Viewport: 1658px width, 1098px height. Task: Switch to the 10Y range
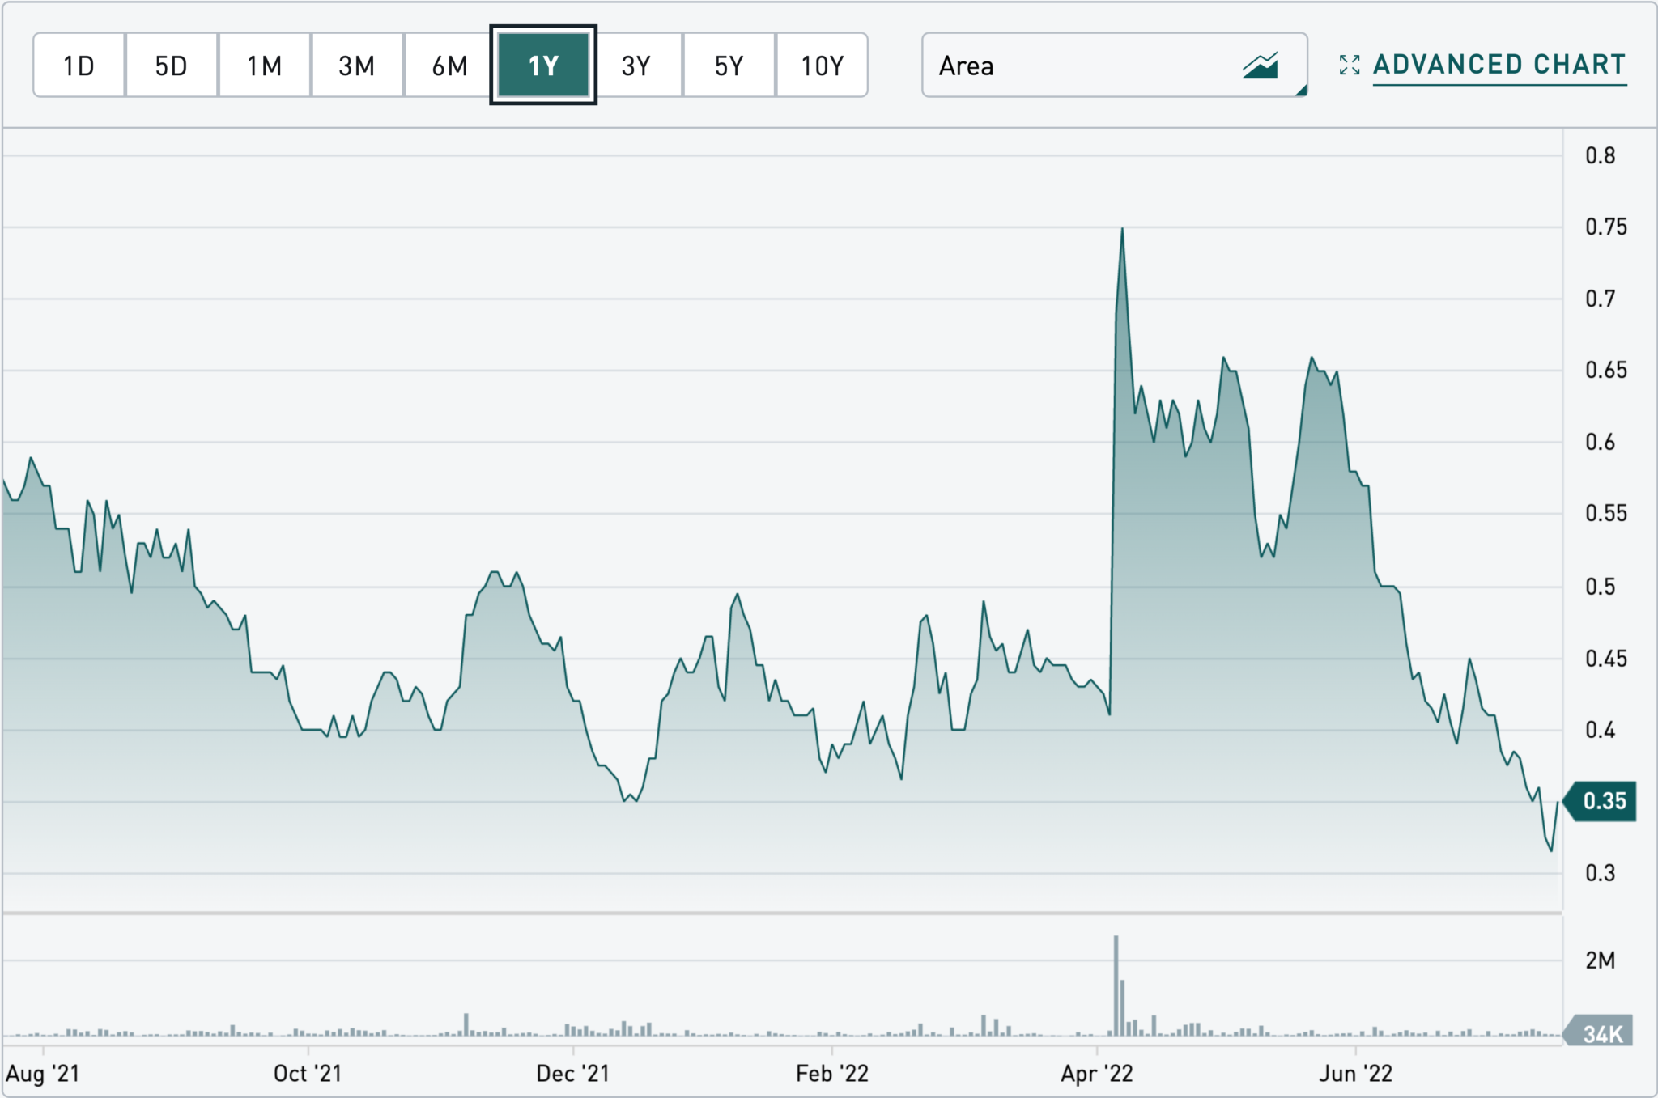[x=823, y=66]
